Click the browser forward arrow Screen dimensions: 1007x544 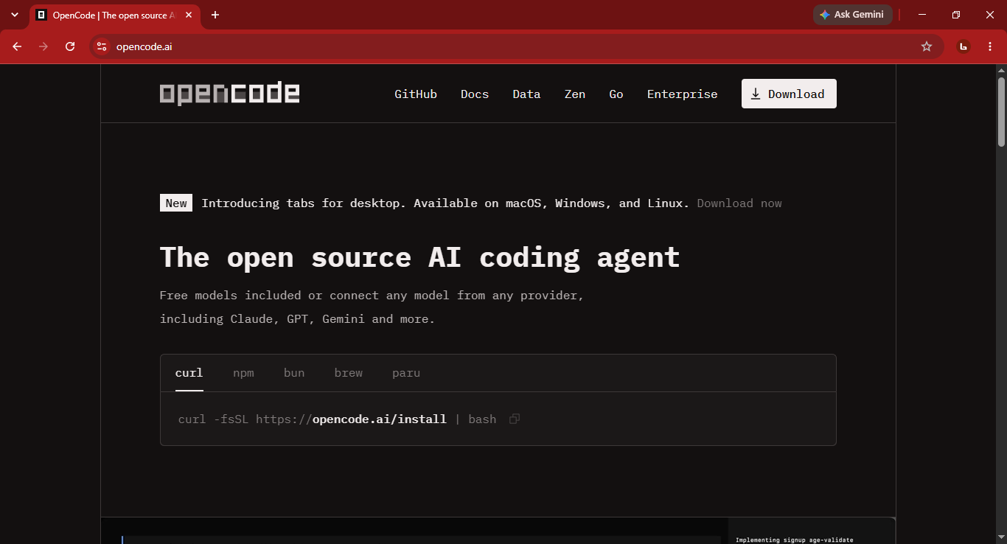click(43, 46)
